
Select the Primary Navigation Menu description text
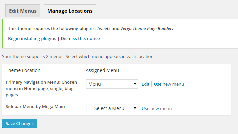tap(41, 88)
